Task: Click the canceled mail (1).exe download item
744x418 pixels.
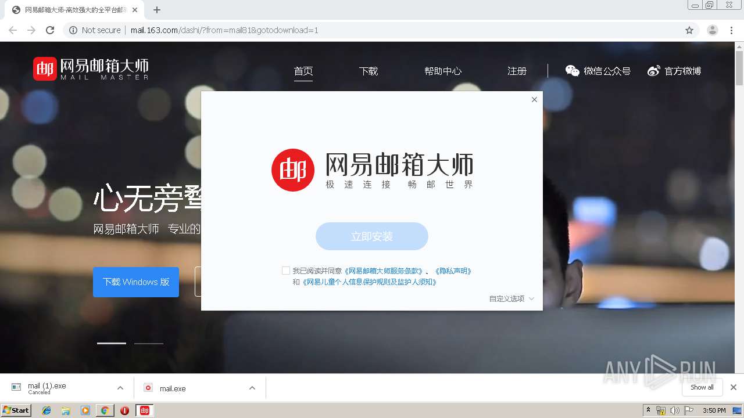Action: (46, 388)
